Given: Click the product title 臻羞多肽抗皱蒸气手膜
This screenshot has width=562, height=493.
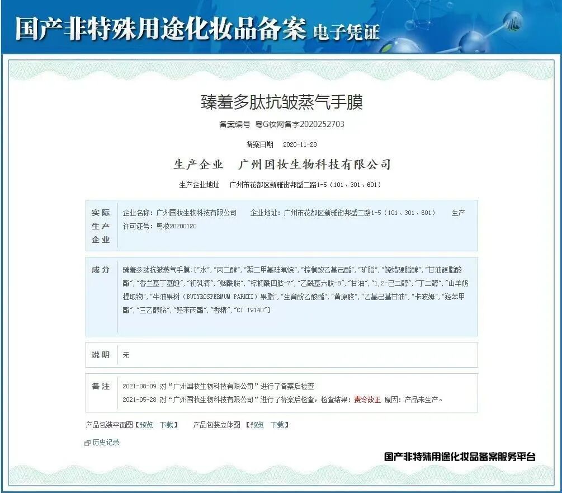Looking at the screenshot, I should pyautogui.click(x=281, y=102).
